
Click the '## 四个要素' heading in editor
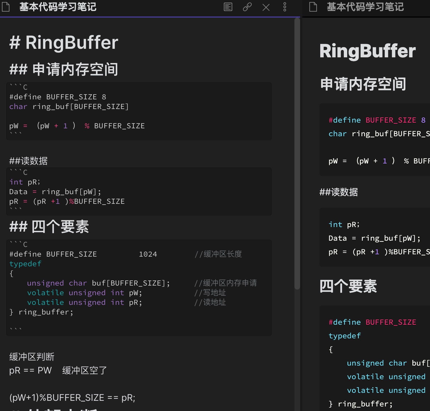pos(49,227)
